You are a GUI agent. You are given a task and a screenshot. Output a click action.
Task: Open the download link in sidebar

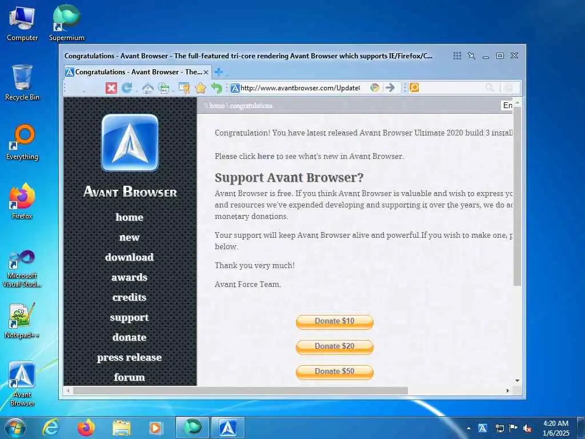pos(129,257)
